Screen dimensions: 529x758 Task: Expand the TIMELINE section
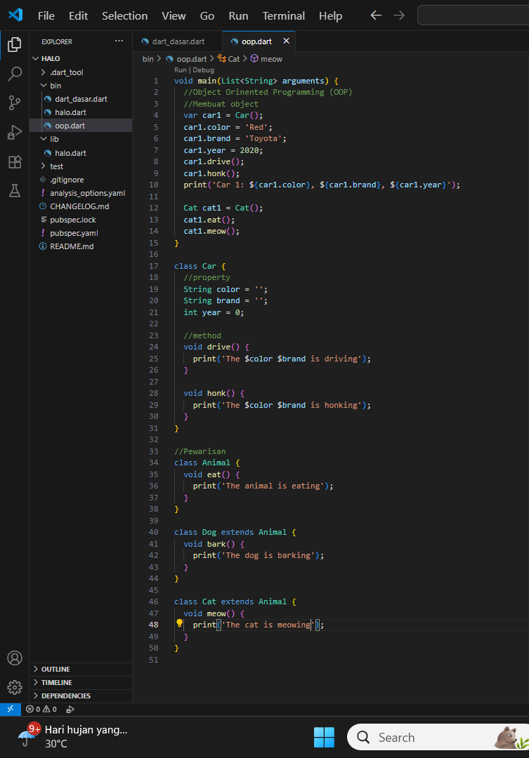tap(56, 682)
